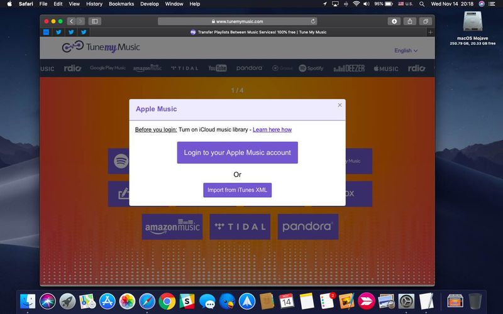Open the Help menu
Image resolution: width=503 pixels, height=314 pixels.
pyautogui.click(x=195, y=4)
